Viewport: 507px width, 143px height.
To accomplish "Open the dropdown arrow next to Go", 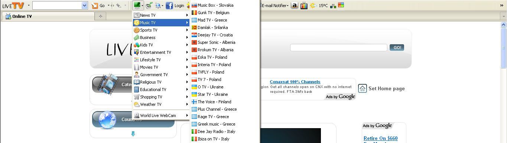I will coord(108,6).
